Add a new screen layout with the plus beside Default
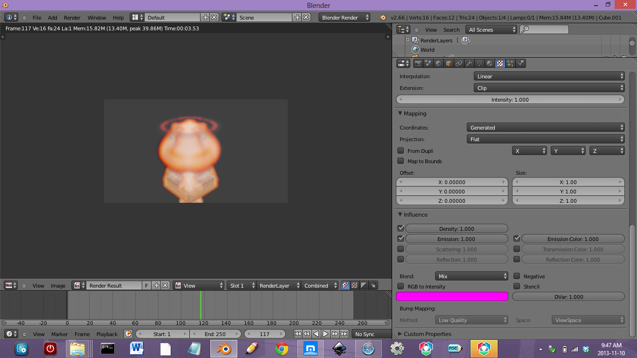The width and height of the screenshot is (637, 358). (x=206, y=17)
